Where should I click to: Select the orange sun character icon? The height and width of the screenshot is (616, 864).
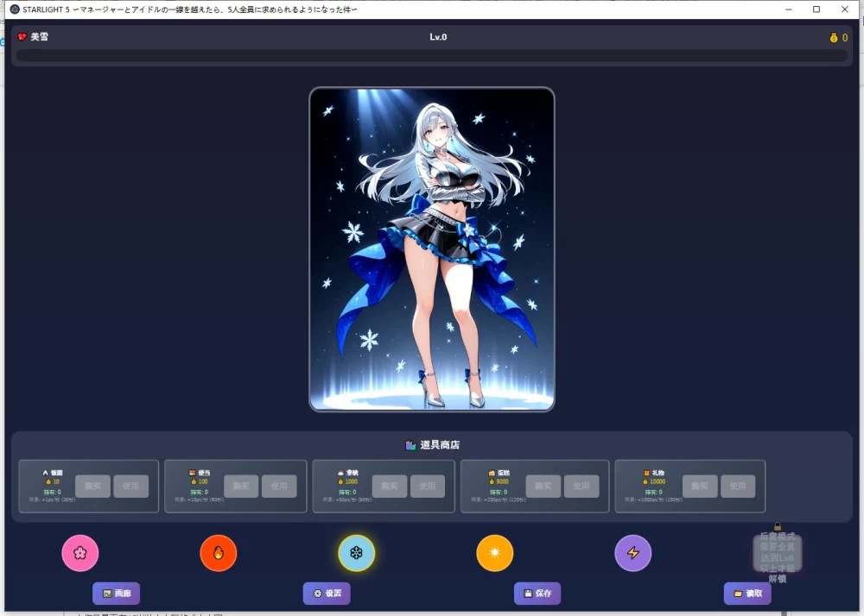pyautogui.click(x=495, y=553)
